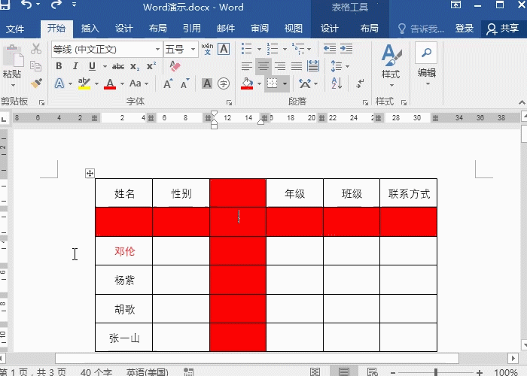Open text highlight color dropdown arrow
This screenshot has width=527, height=376.
pos(97,83)
